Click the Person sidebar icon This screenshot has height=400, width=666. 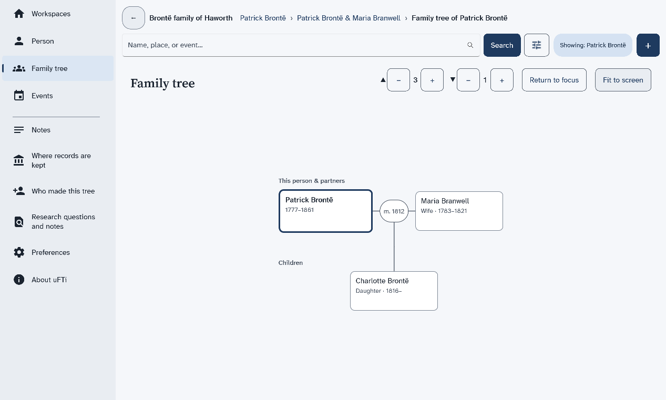pos(19,41)
